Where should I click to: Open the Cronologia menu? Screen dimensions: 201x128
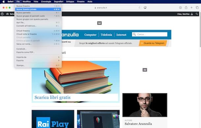46,2
